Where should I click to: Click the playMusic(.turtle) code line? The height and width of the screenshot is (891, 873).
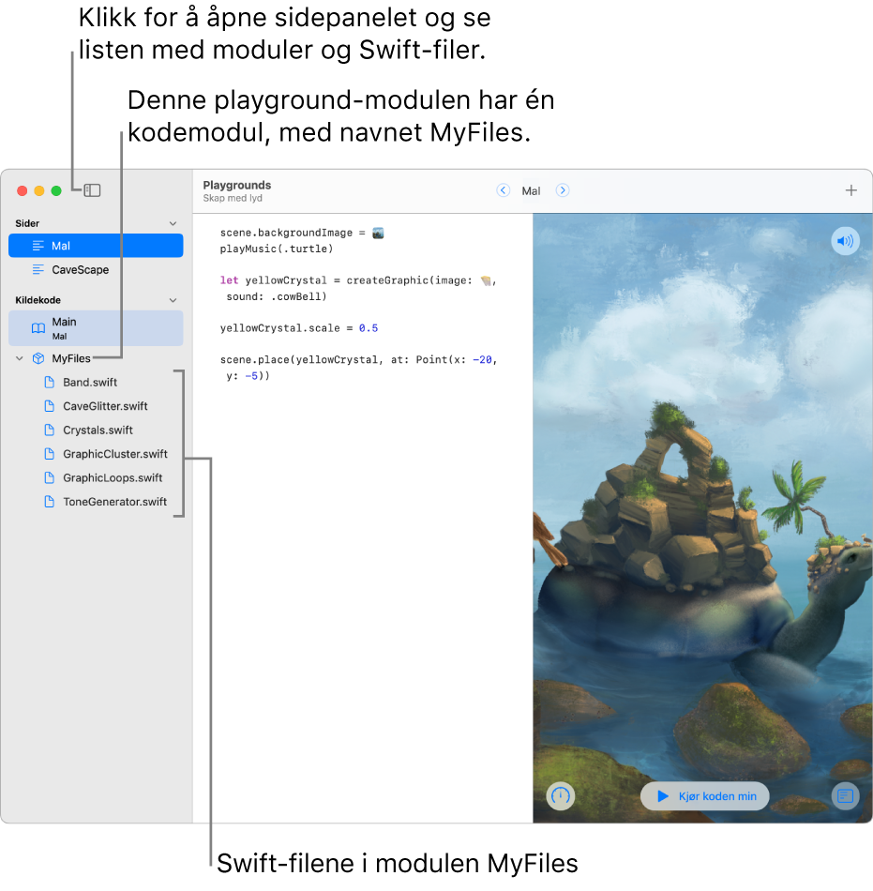(x=277, y=249)
